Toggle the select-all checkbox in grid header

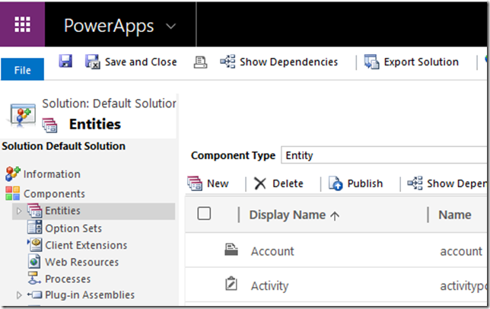click(204, 214)
